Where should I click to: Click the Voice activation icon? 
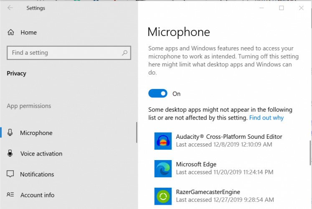(x=10, y=153)
